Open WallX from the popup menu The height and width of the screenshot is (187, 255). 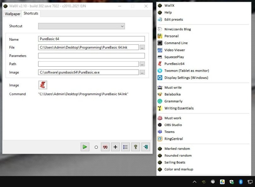[x=204, y=6]
